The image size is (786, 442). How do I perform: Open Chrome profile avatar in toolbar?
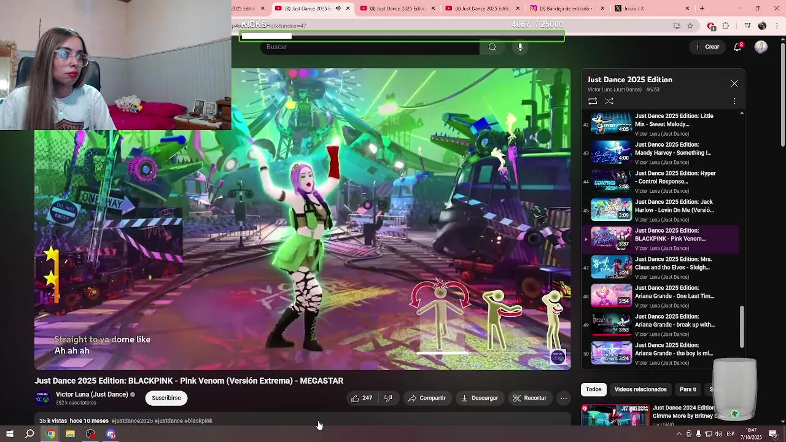click(762, 26)
